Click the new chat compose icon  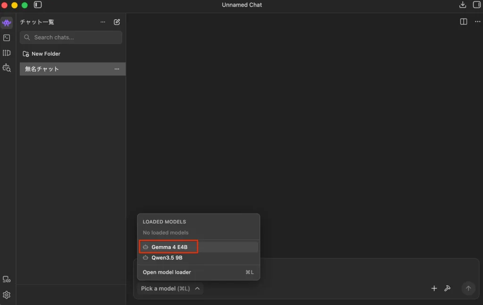click(x=117, y=22)
